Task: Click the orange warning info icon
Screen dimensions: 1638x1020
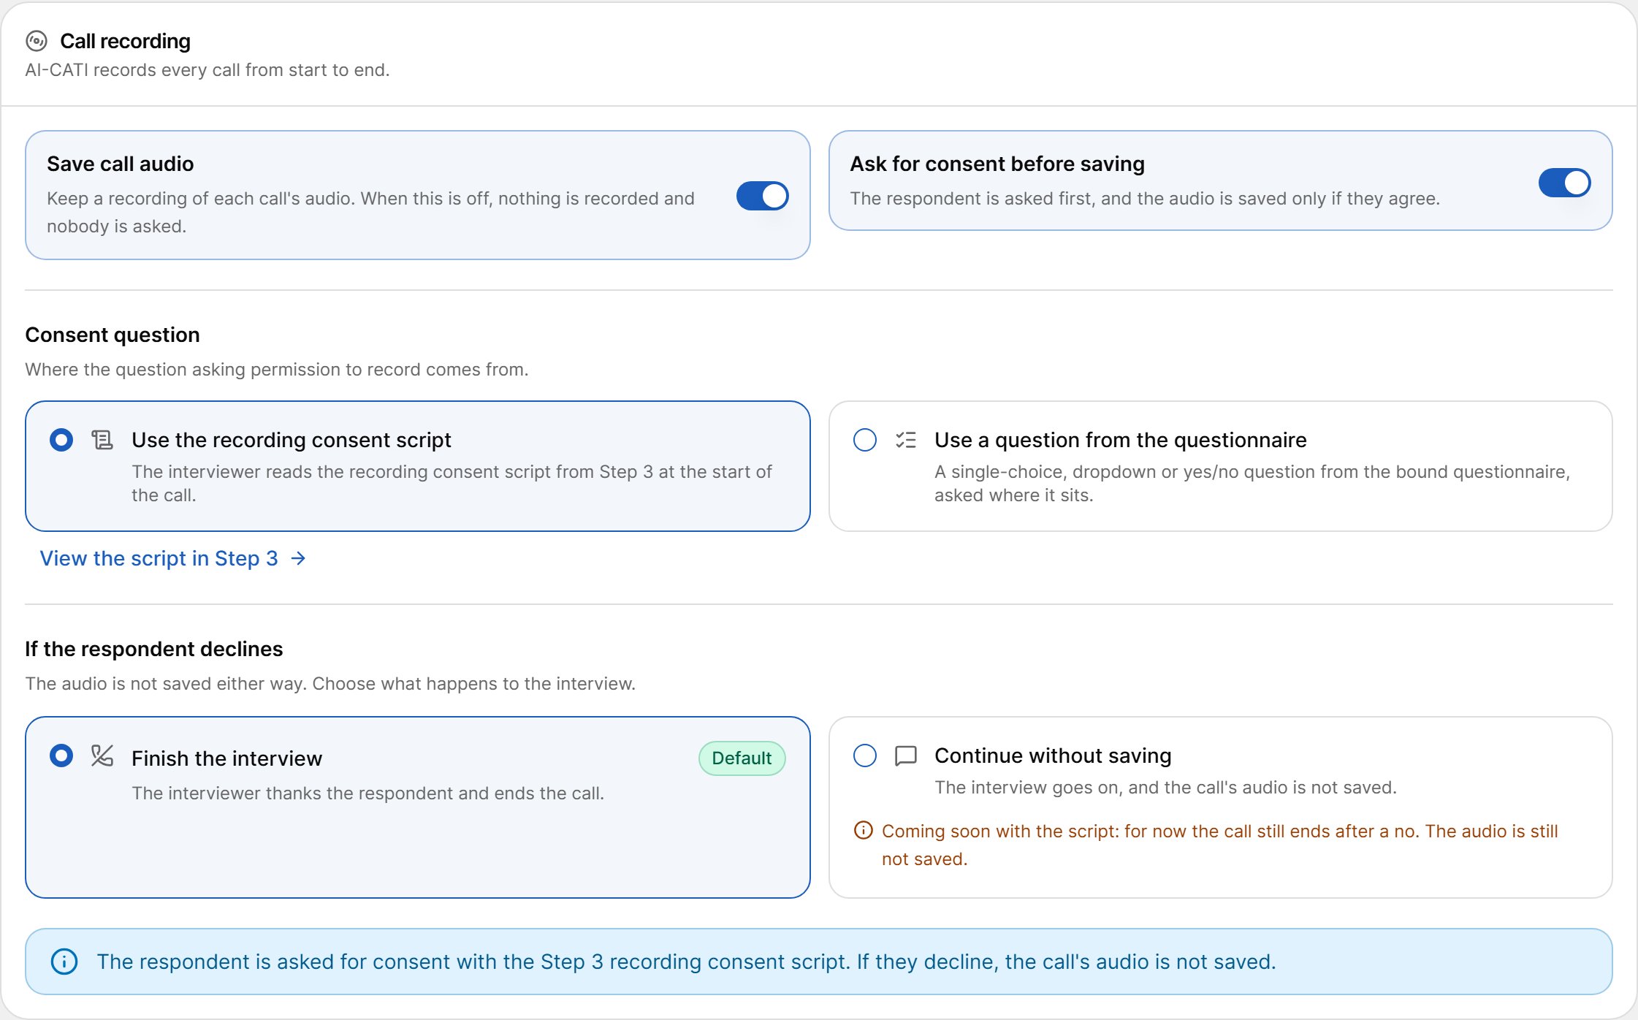Action: [864, 831]
